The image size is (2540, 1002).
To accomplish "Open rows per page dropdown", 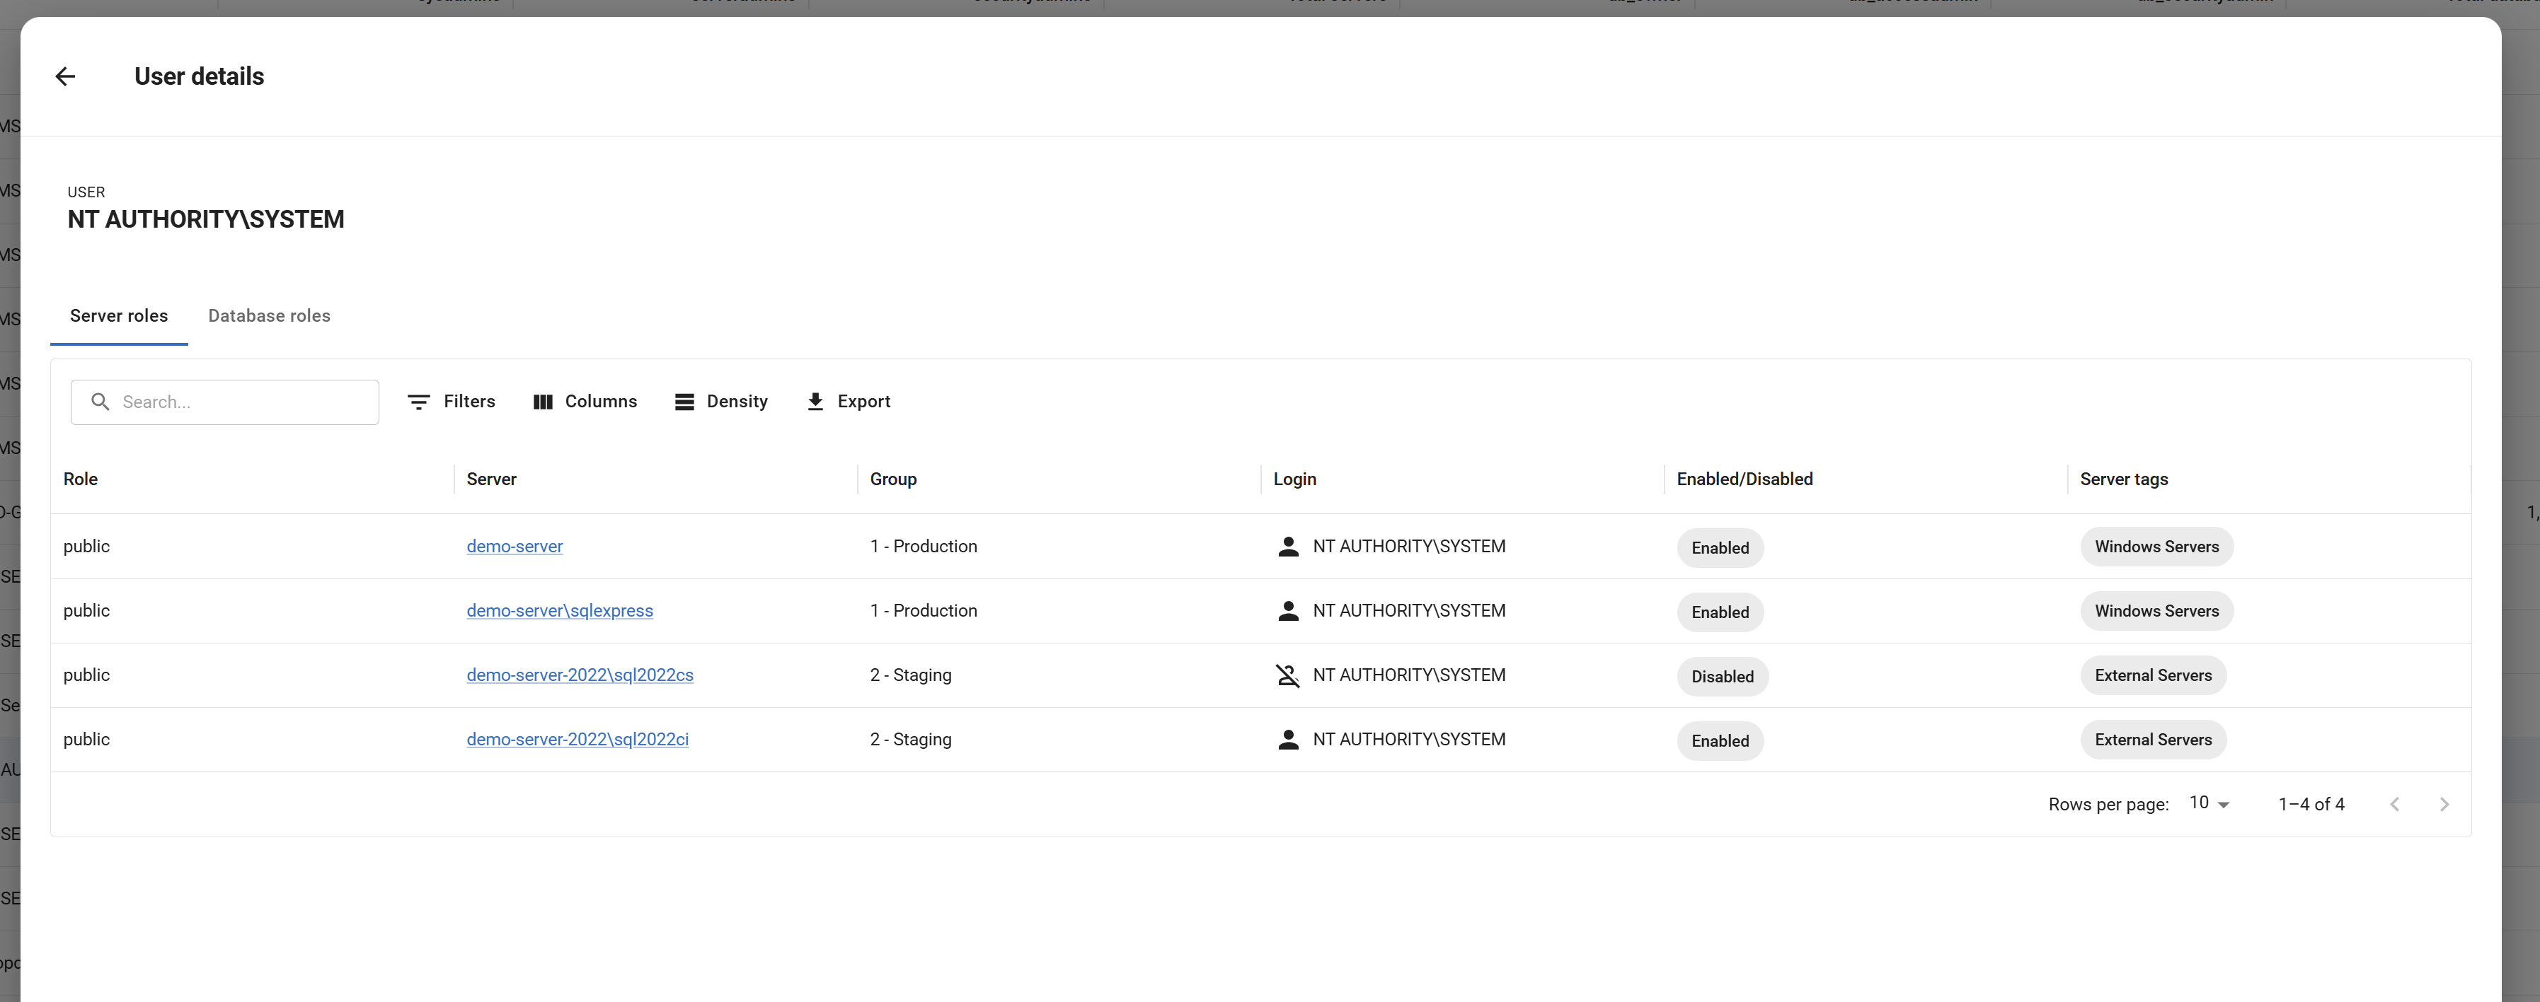I will [x=2209, y=804].
